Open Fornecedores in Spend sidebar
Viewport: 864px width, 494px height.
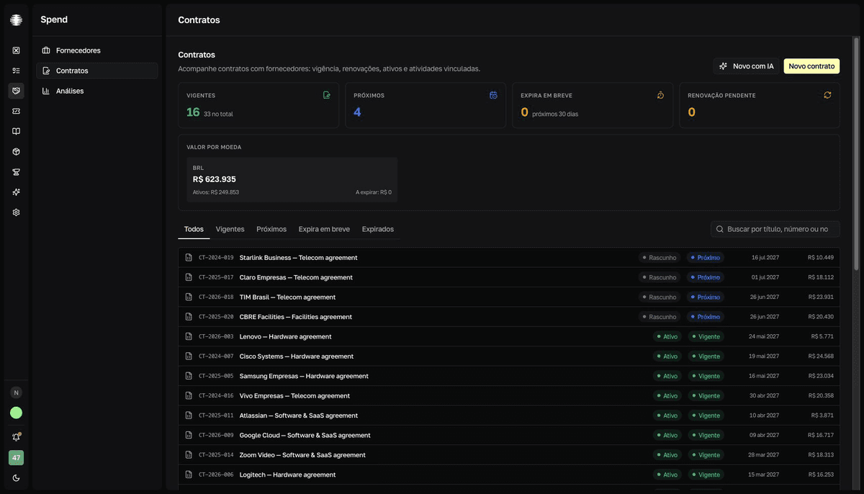97,50
